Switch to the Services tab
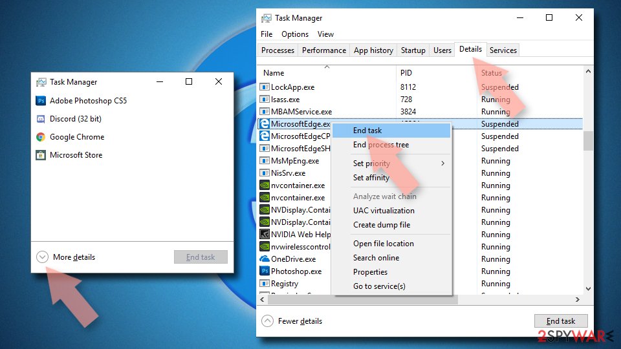 click(x=503, y=50)
